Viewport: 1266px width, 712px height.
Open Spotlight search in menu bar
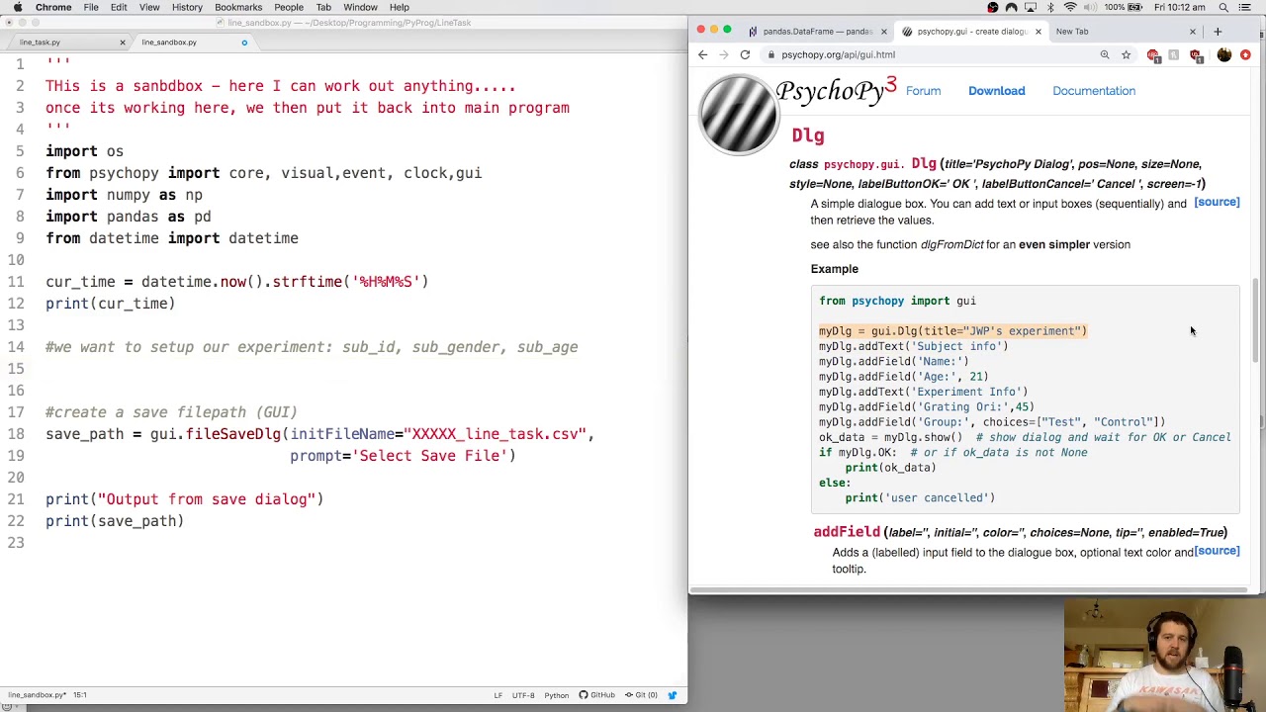(1223, 7)
